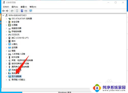The width and height of the screenshot is (128, 93).
Task: Expand the 安全设备 node
Action: (6, 22)
